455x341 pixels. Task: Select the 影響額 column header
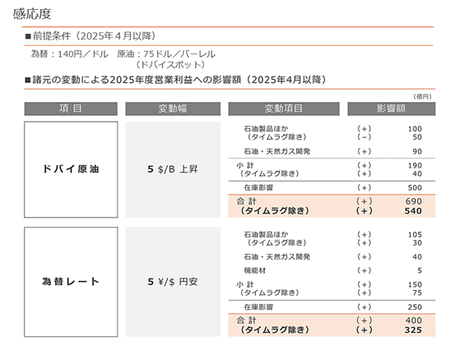pyautogui.click(x=391, y=108)
